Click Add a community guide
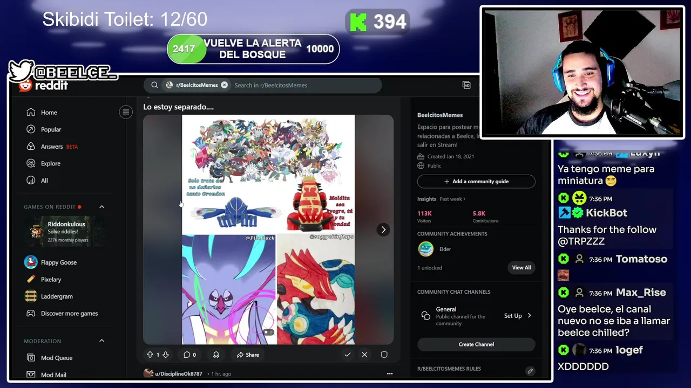Image resolution: width=691 pixels, height=388 pixels. point(476,181)
